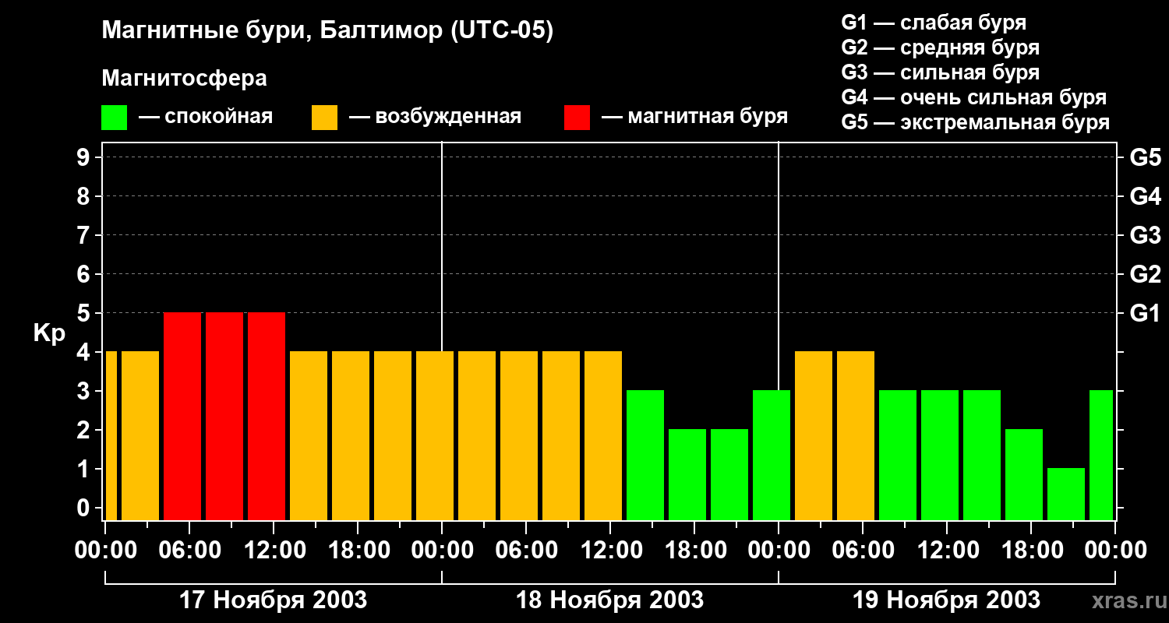The width and height of the screenshot is (1169, 623).
Task: Click the green 'спокойная' legend swatch
Action: coord(114,118)
